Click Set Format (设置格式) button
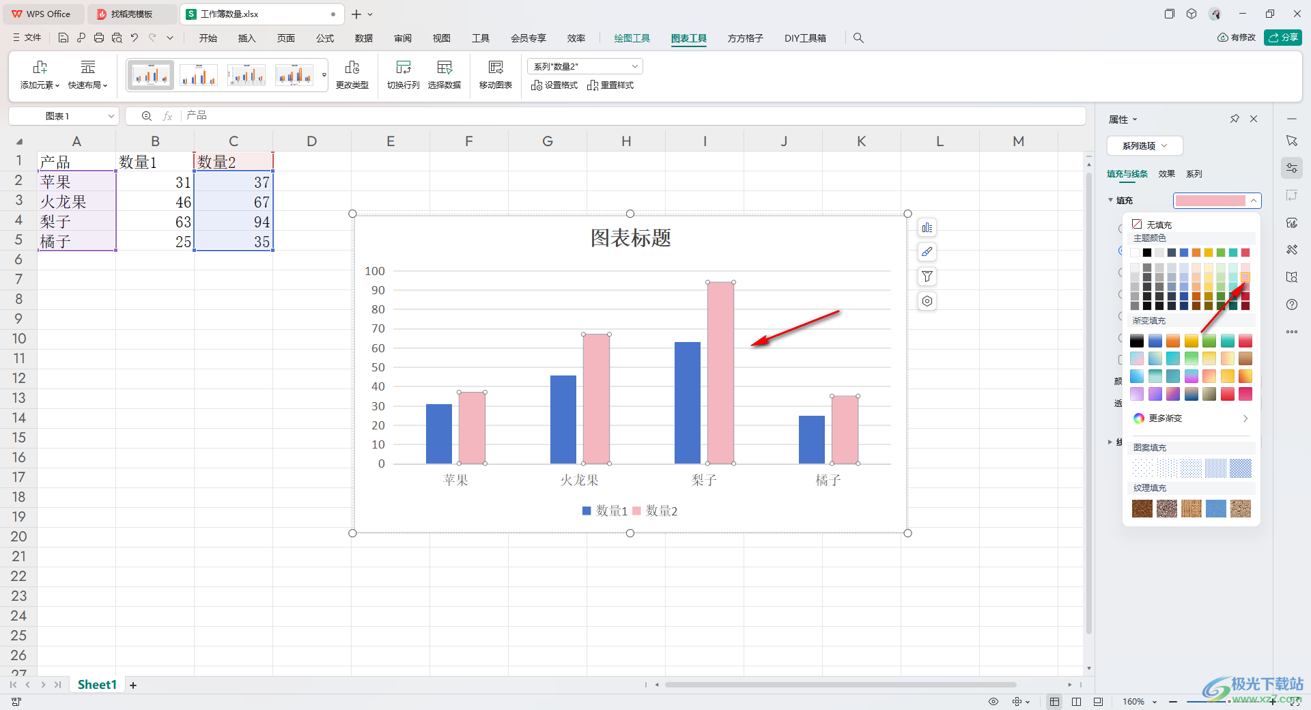This screenshot has height=710, width=1311. click(554, 85)
